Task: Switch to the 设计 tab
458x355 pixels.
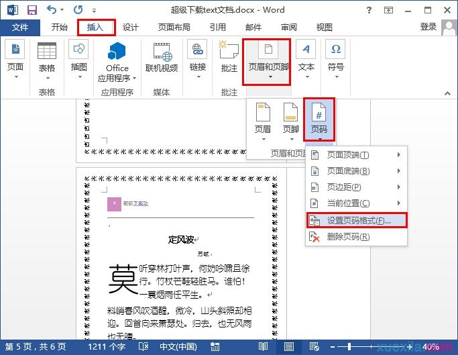Action: coord(131,28)
